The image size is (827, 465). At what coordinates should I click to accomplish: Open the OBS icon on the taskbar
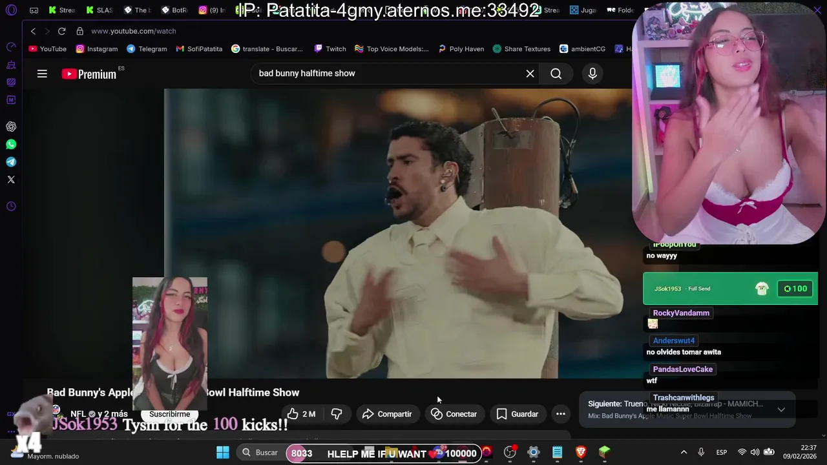coord(510,453)
